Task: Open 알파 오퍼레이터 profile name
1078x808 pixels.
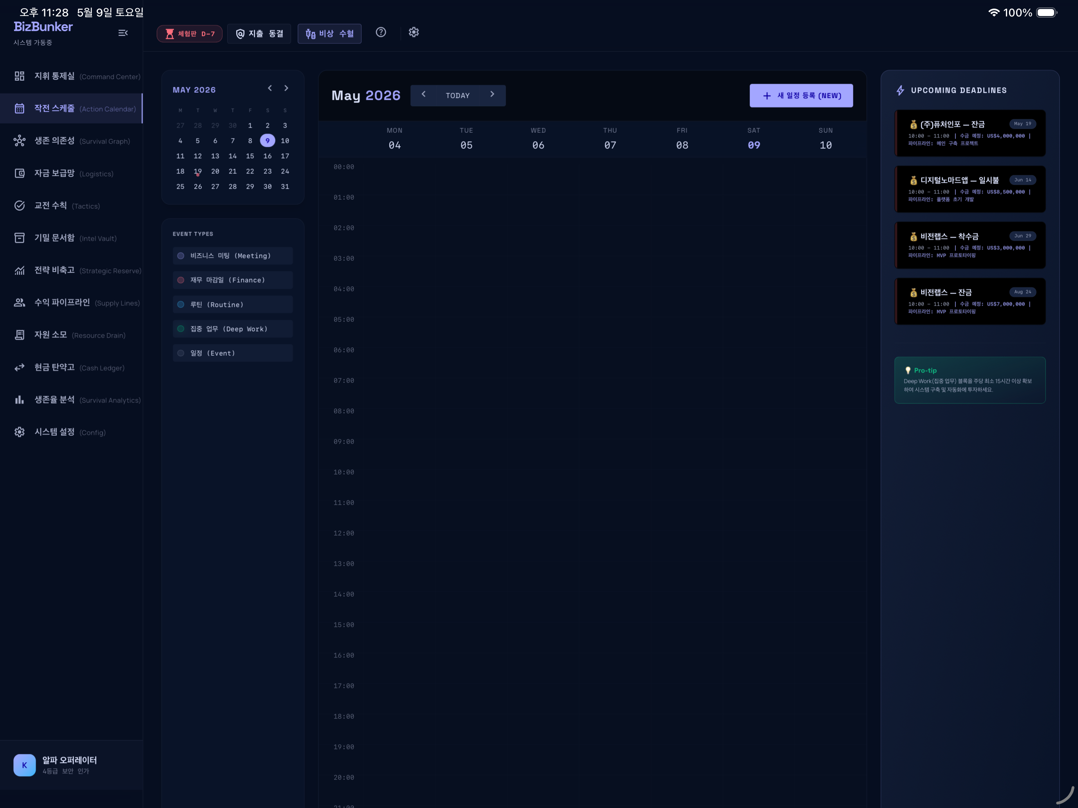Action: pos(70,760)
